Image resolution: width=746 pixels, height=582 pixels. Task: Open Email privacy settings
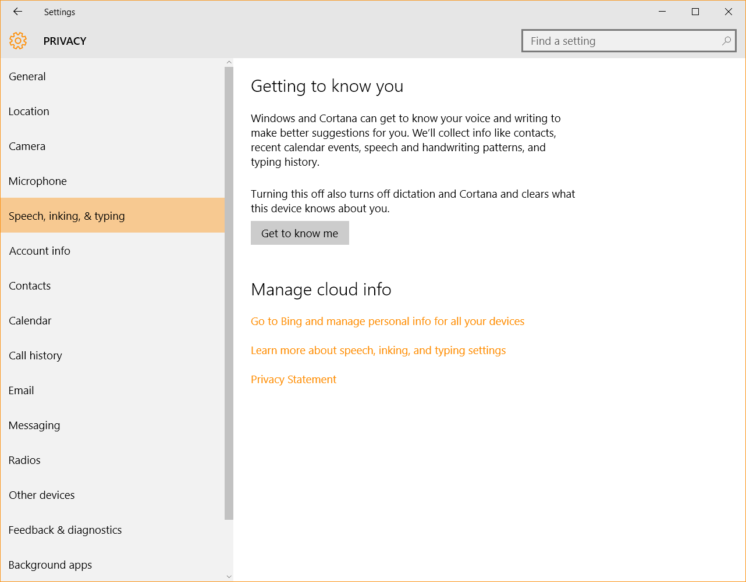pos(112,390)
